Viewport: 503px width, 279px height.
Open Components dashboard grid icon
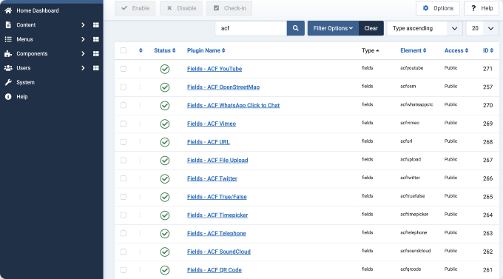click(x=96, y=53)
